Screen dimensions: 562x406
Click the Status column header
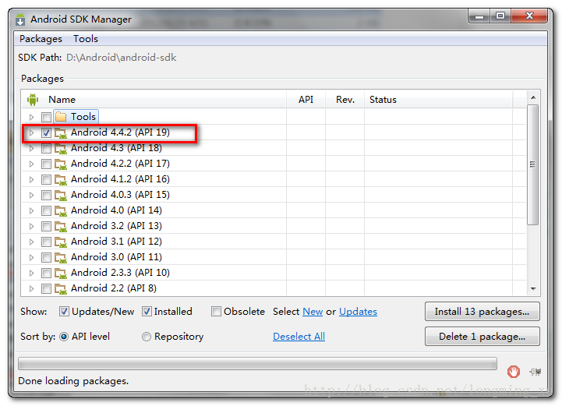pos(439,100)
